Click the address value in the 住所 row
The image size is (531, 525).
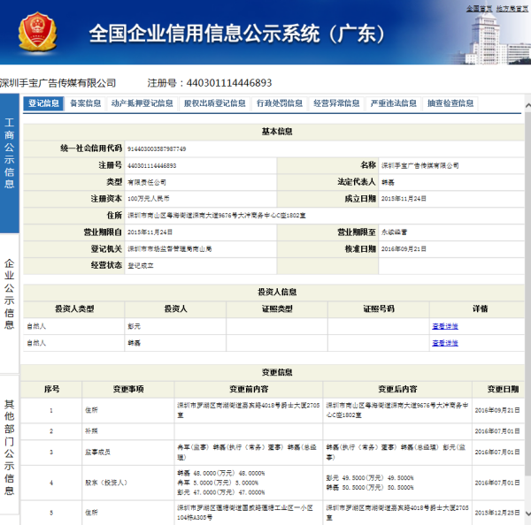point(217,216)
